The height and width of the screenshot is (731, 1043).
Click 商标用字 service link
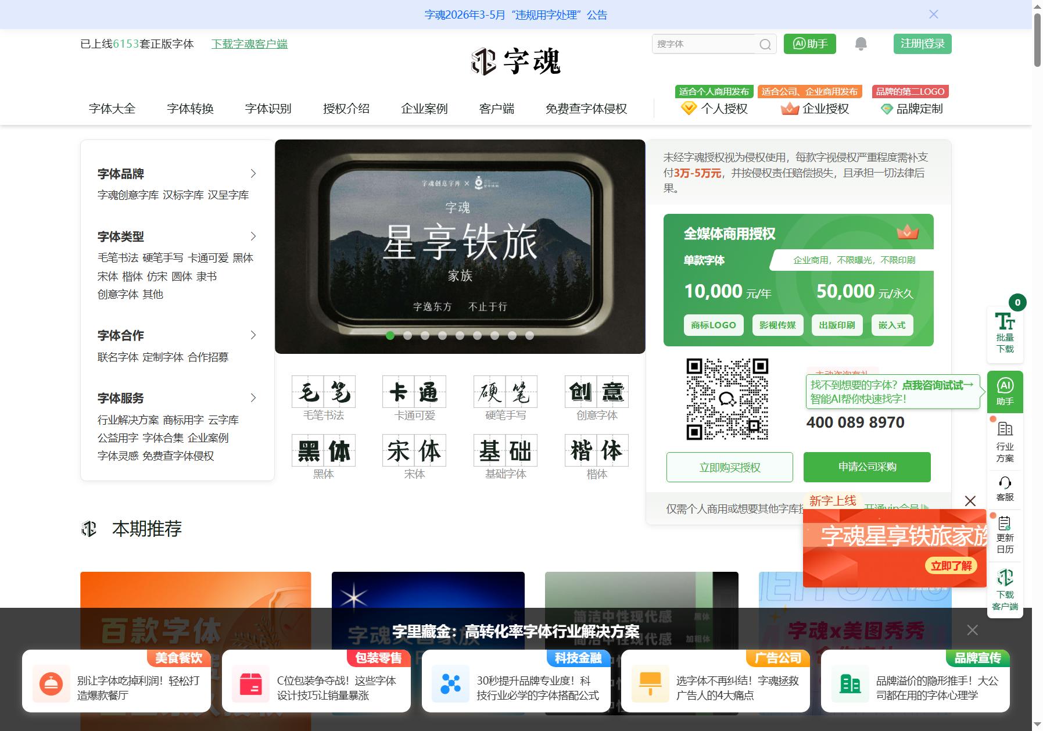point(183,420)
